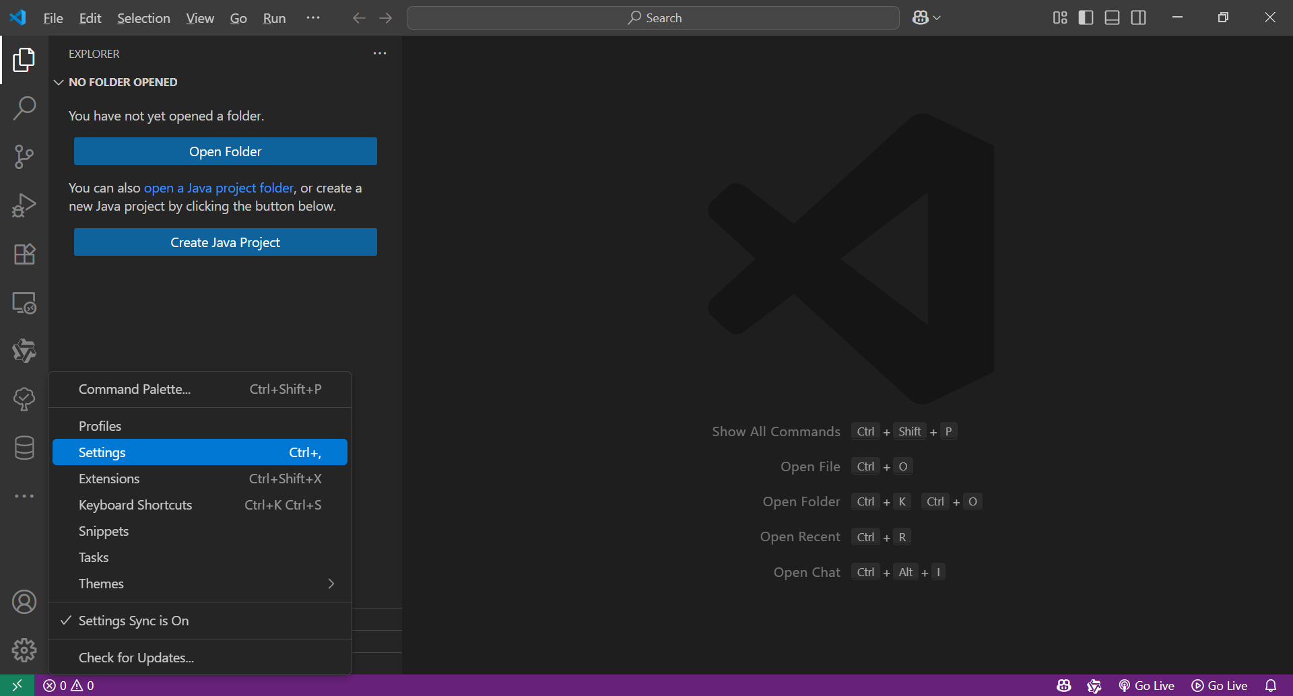The height and width of the screenshot is (696, 1293).
Task: Open the View menu
Action: tap(200, 18)
